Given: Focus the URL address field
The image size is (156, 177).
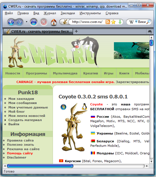Looking at the screenshot, I should coord(87,22).
